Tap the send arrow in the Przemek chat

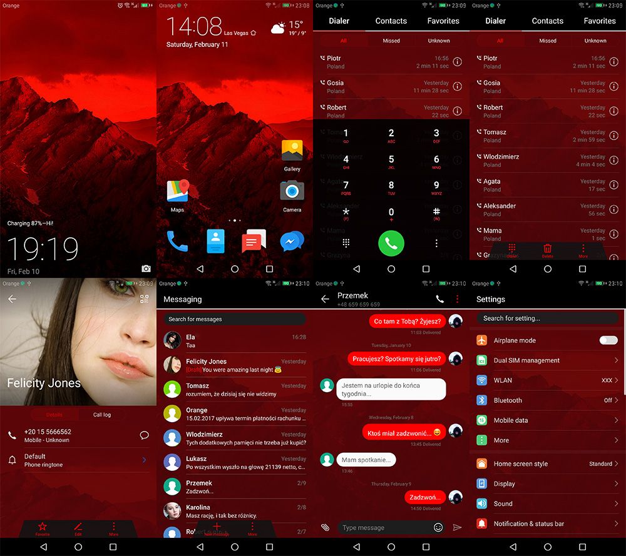click(x=457, y=527)
